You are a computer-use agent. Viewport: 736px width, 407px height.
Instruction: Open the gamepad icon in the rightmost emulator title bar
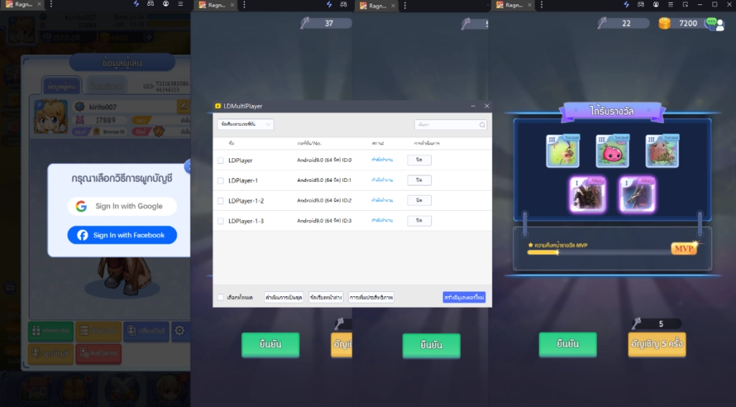pos(640,4)
